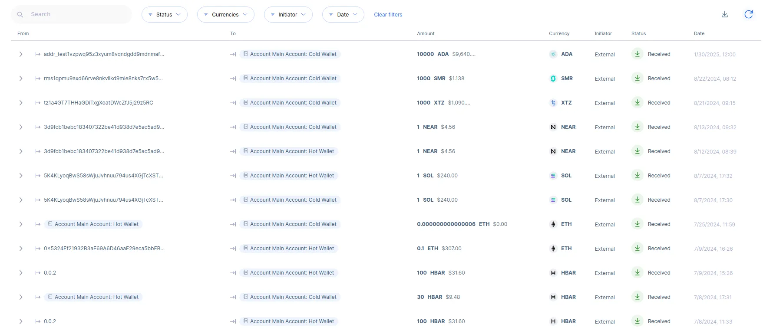Click the SMR currency icon
This screenshot has height=334, width=763.
(553, 79)
